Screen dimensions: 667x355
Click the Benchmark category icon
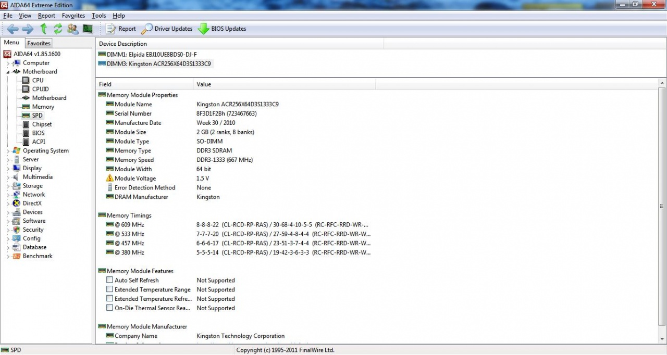coord(17,256)
